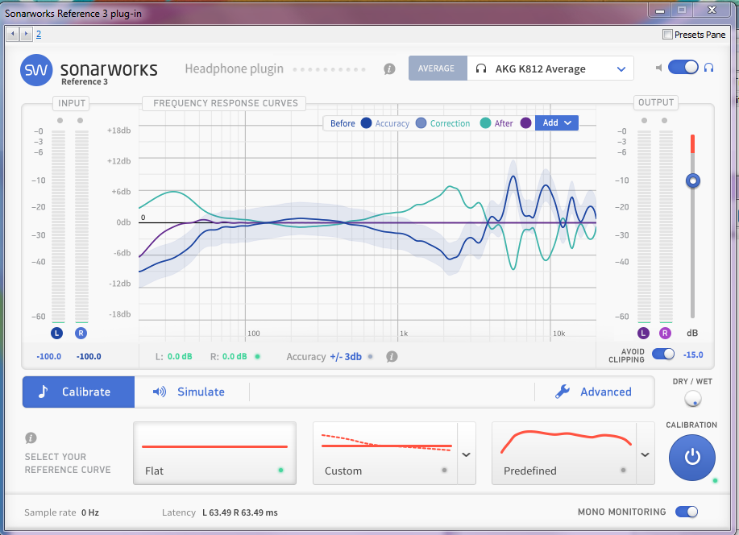The image size is (739, 535).
Task: Click the input L channel badge
Action: [x=56, y=334]
